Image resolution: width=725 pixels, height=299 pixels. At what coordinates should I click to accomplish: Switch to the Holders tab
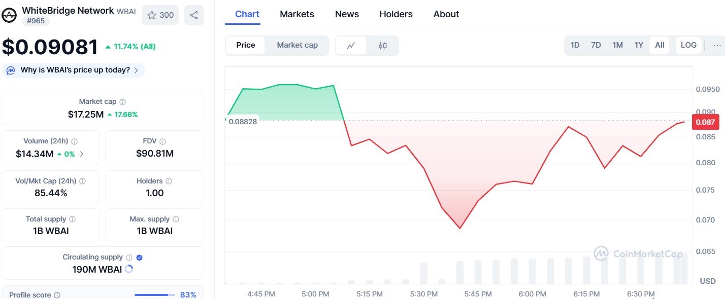[x=396, y=14]
